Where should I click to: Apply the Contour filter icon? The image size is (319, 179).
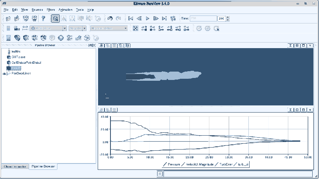pyautogui.click(x=17, y=38)
